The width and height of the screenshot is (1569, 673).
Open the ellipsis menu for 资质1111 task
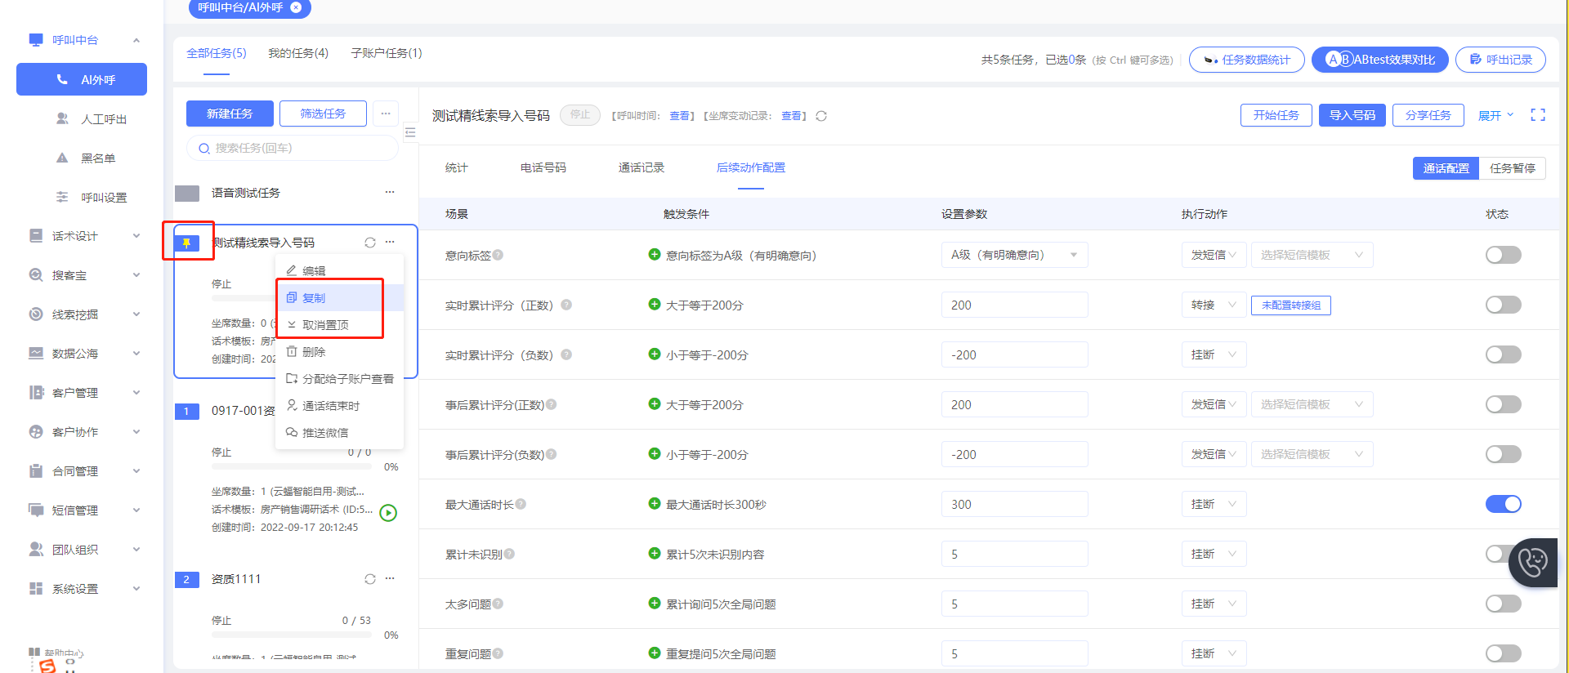coord(390,578)
